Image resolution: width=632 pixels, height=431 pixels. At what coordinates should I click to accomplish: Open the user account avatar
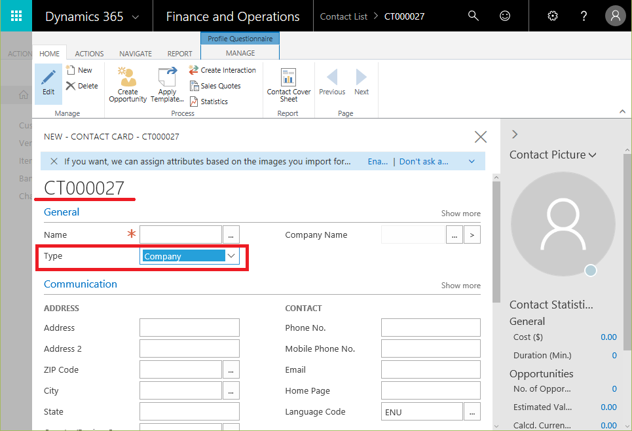[615, 16]
